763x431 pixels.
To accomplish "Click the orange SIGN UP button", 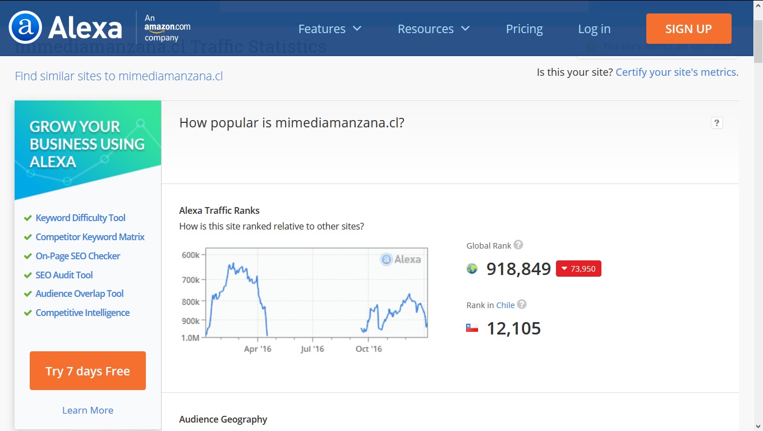I will point(688,29).
